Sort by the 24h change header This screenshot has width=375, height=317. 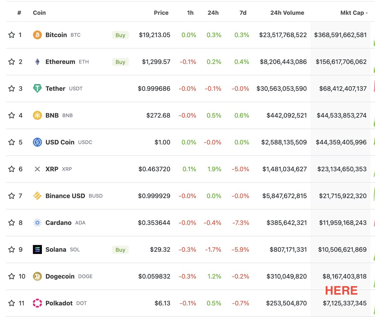[213, 13]
